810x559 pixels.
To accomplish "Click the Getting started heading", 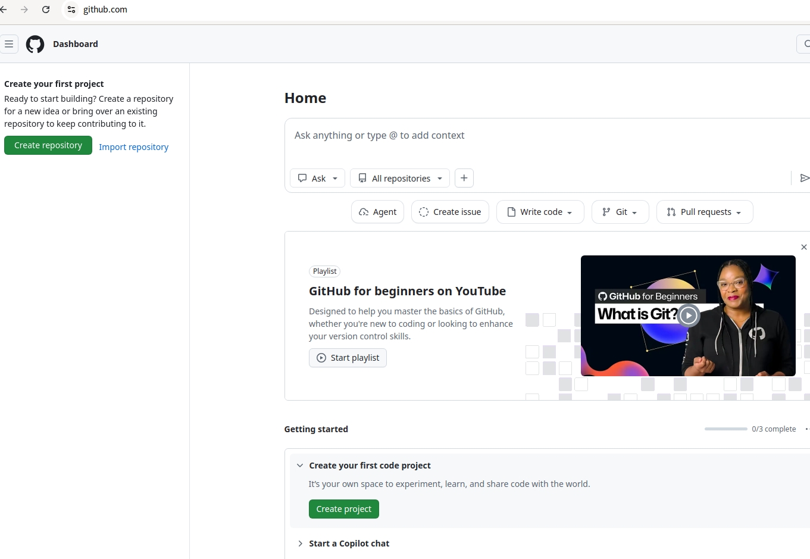I will (316, 429).
